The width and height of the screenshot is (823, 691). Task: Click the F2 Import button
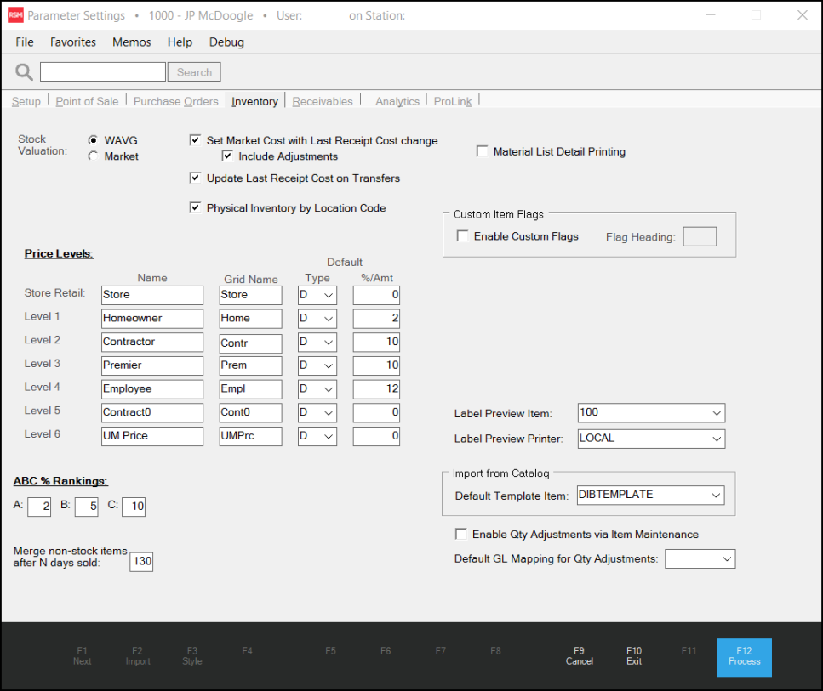click(x=138, y=656)
